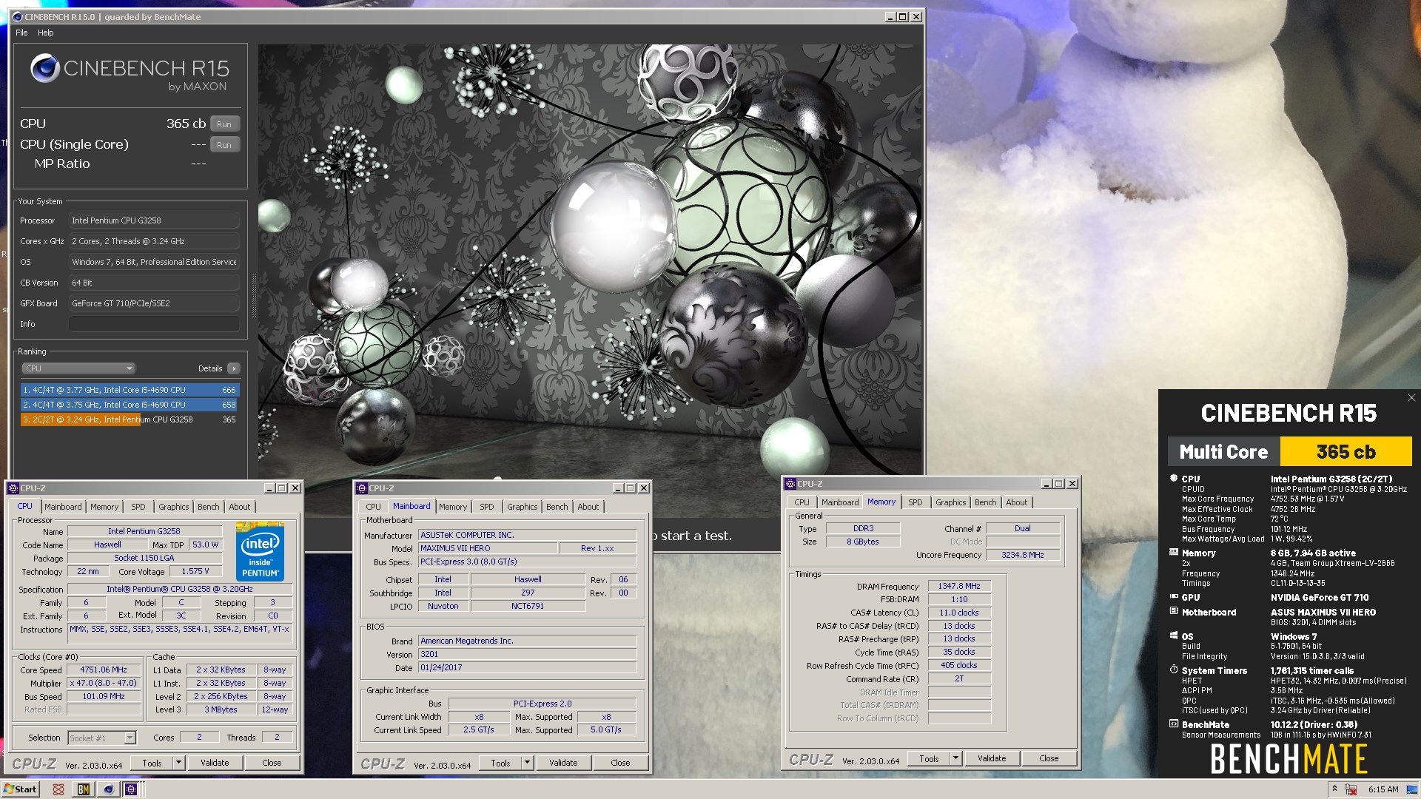Click the Core Speed value 4751.06 MHz
This screenshot has width=1421, height=799.
click(x=104, y=670)
